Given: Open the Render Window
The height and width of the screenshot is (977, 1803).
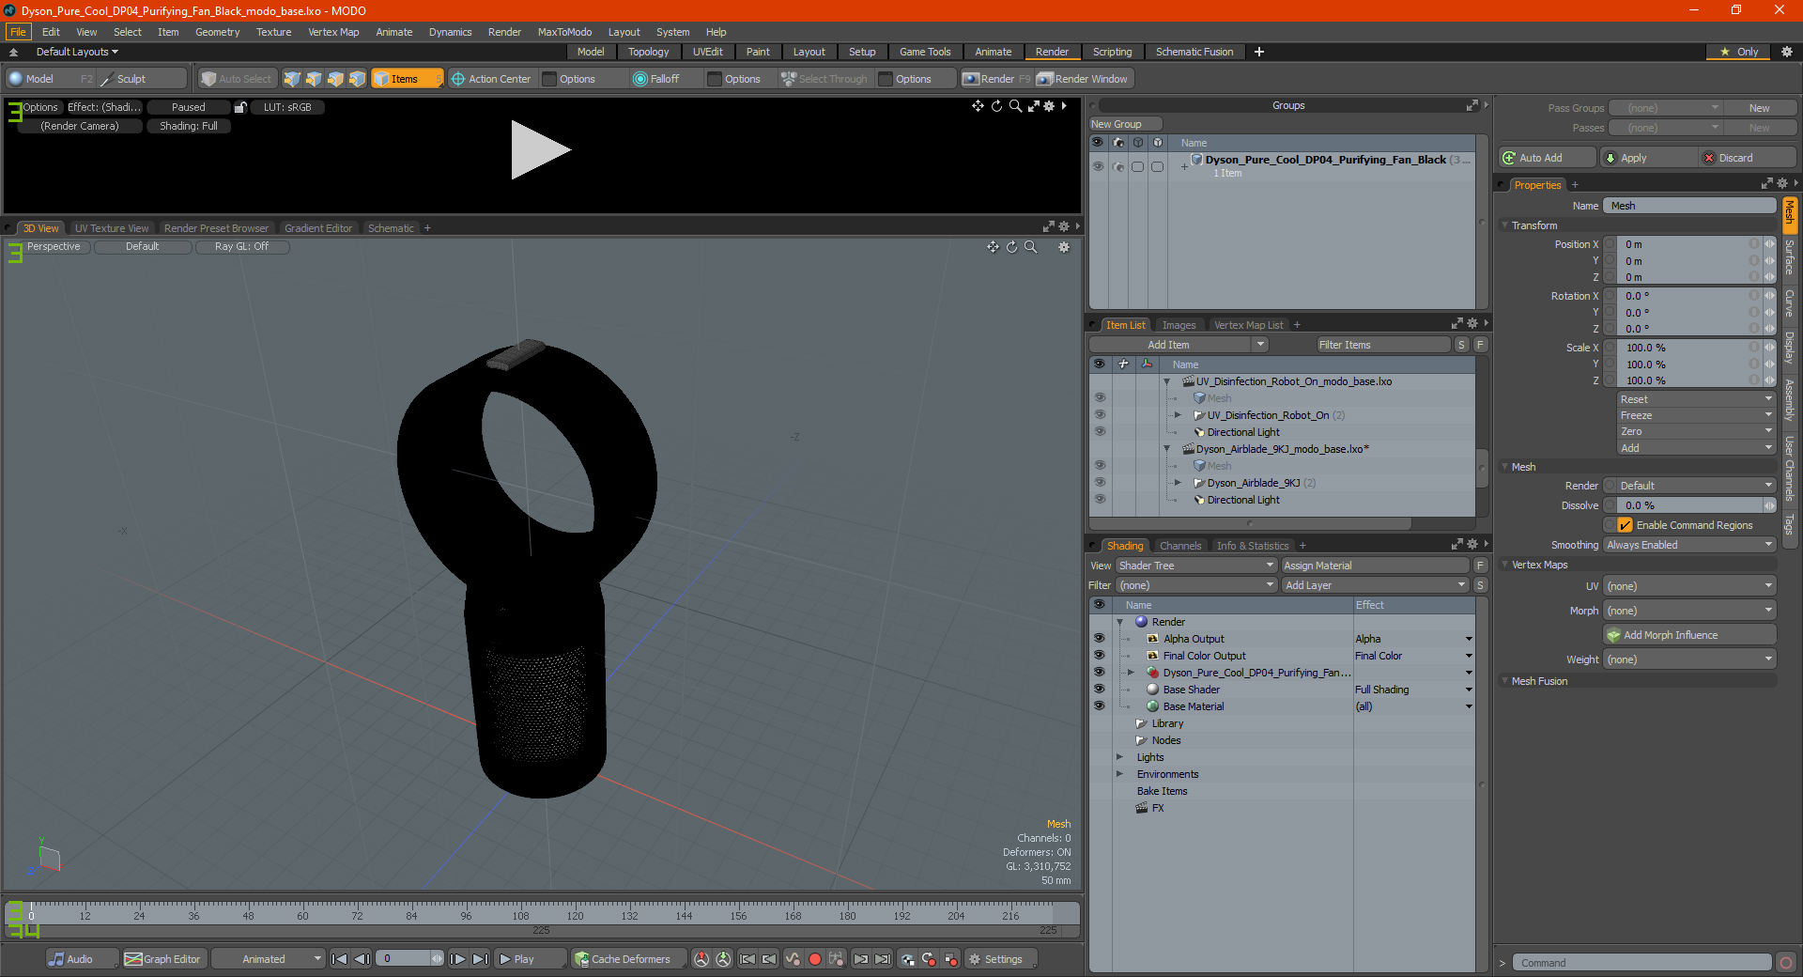Looking at the screenshot, I should [x=1083, y=79].
